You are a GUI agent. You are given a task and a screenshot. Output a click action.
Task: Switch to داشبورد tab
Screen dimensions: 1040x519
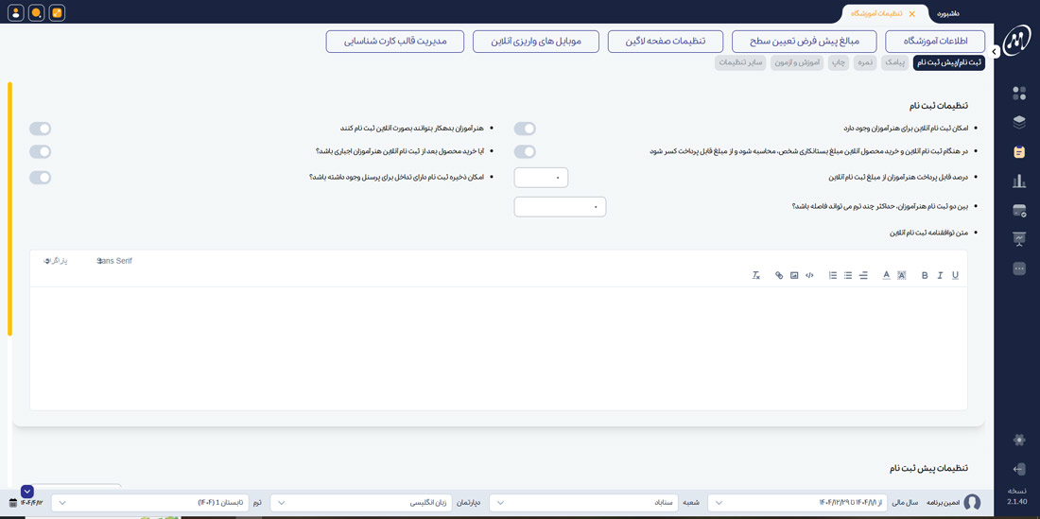click(950, 13)
